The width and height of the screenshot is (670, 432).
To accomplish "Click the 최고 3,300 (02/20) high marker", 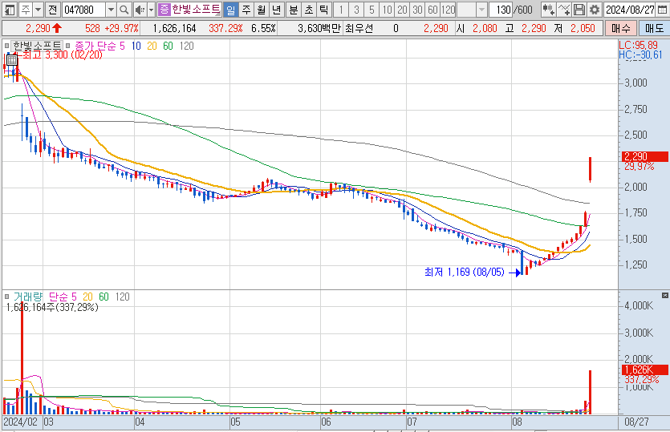I will coord(63,55).
